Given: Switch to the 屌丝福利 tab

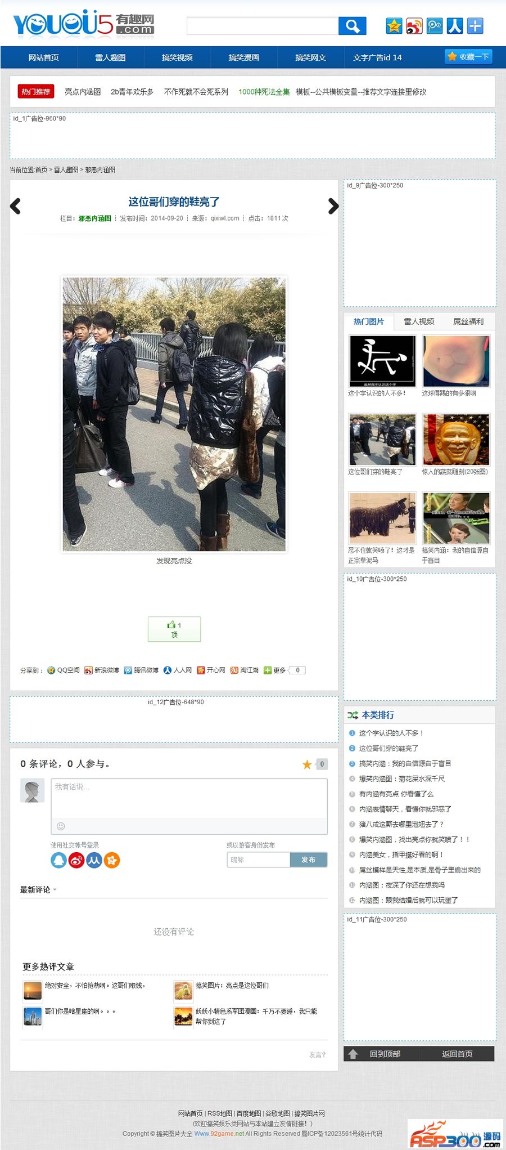Looking at the screenshot, I should click(x=468, y=321).
